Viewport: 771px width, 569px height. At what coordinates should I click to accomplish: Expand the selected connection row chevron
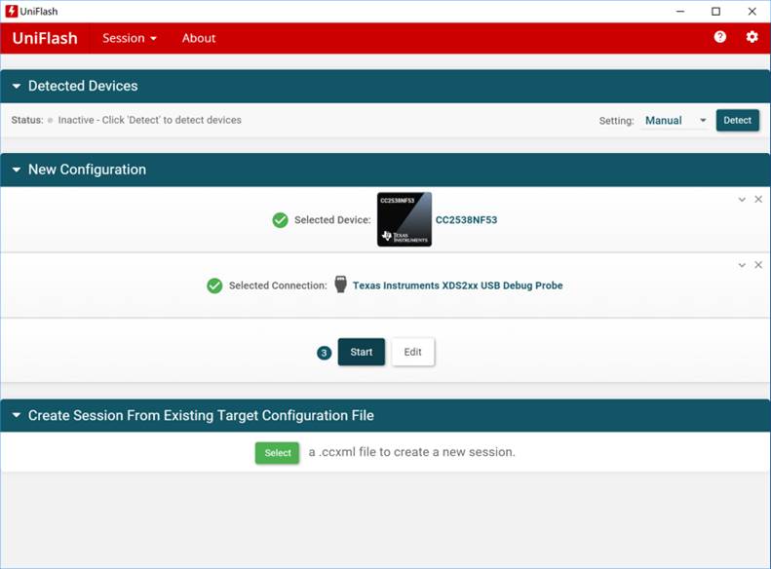742,265
